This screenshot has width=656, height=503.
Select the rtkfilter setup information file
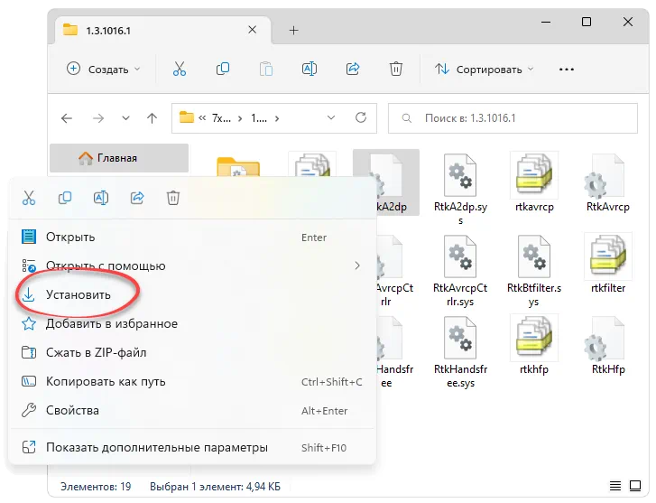[608, 264]
